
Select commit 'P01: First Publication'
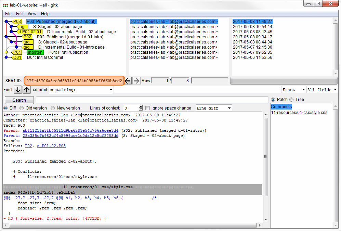coord(68,52)
